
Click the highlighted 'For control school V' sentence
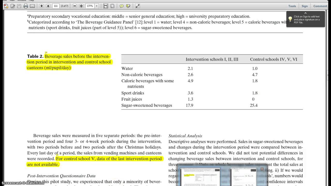[x=95, y=161]
